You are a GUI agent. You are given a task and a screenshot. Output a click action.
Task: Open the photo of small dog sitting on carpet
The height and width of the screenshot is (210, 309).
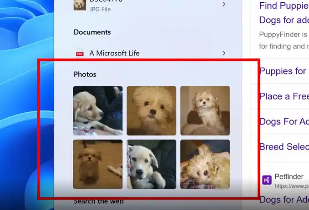[98, 165]
